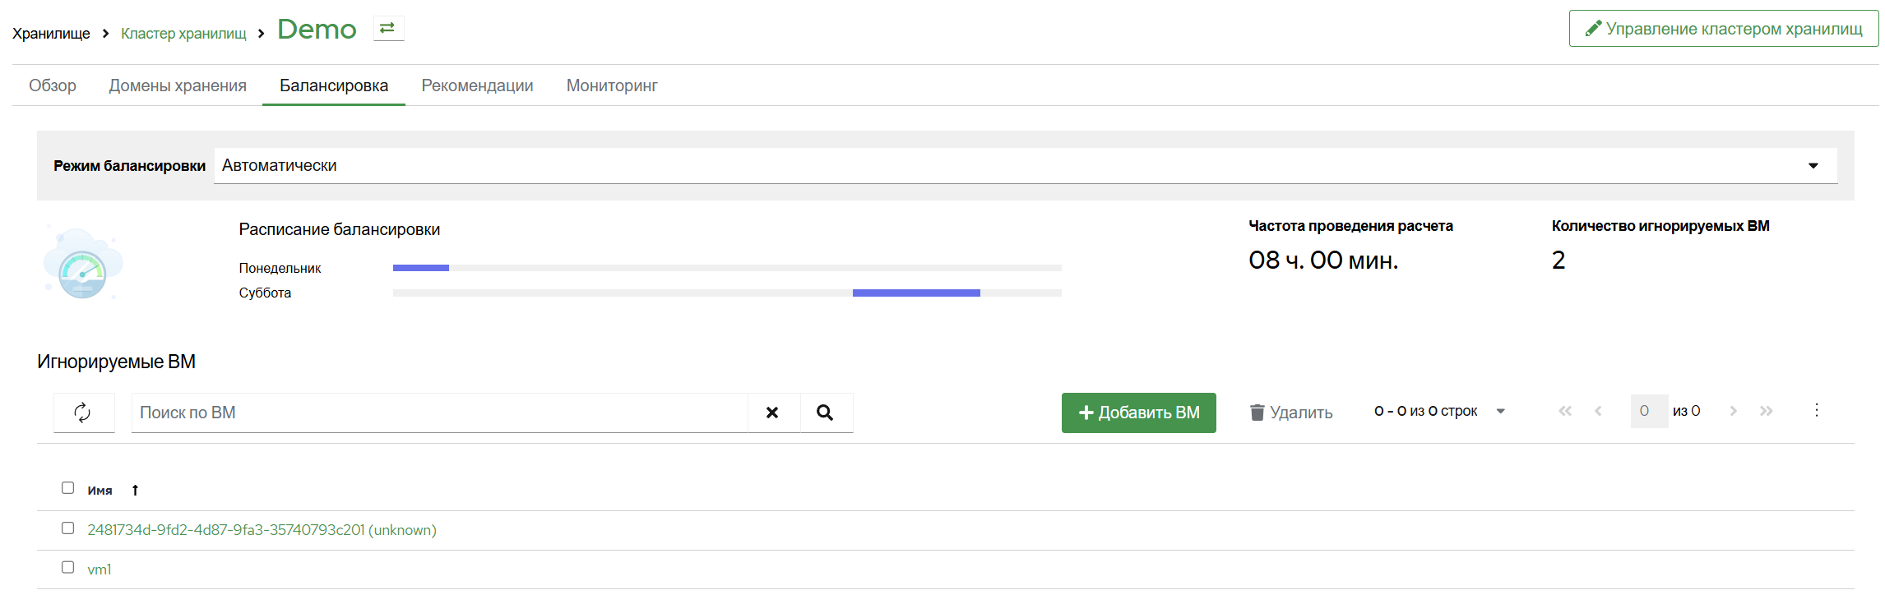Click the page number input field
The height and width of the screenshot is (604, 1885).
(x=1648, y=411)
